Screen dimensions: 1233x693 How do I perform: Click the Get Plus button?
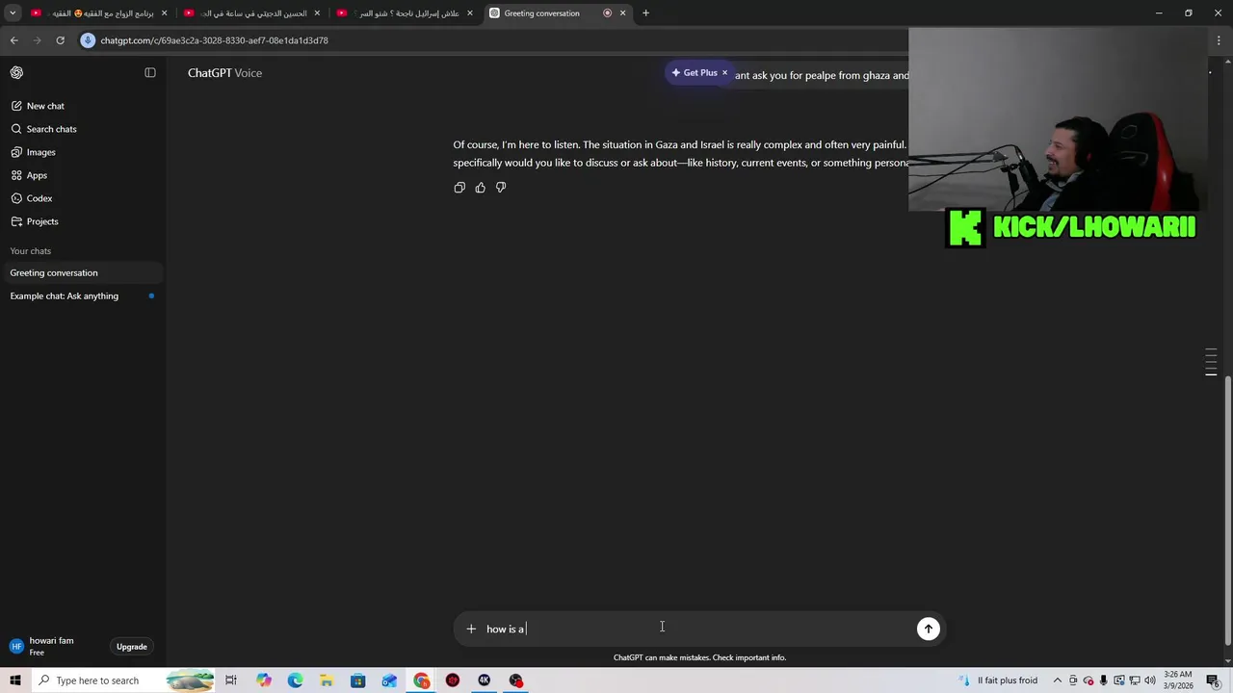(x=695, y=73)
